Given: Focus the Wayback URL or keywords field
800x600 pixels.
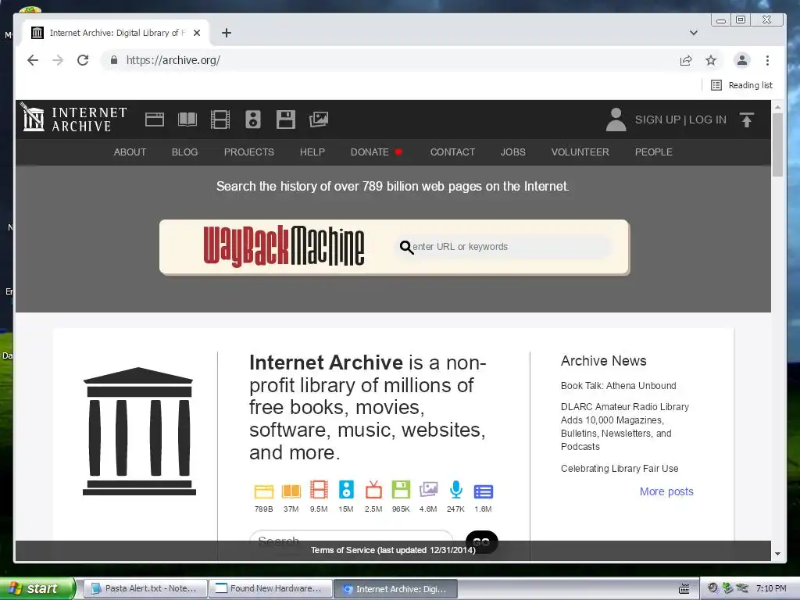Looking at the screenshot, I should click(502, 247).
